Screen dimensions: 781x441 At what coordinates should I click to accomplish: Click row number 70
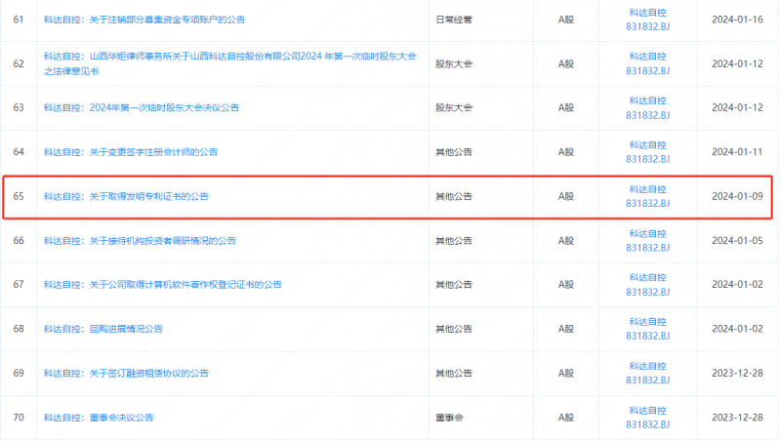click(19, 418)
